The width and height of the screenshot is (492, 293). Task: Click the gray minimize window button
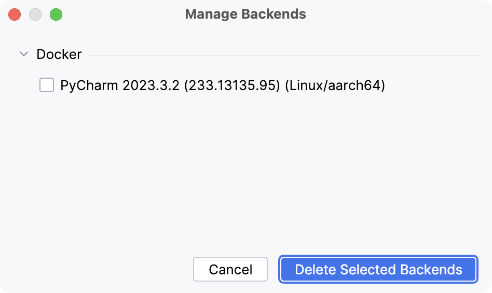click(x=35, y=14)
